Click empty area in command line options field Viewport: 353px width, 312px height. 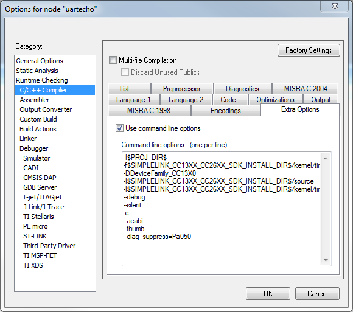click(x=222, y=253)
